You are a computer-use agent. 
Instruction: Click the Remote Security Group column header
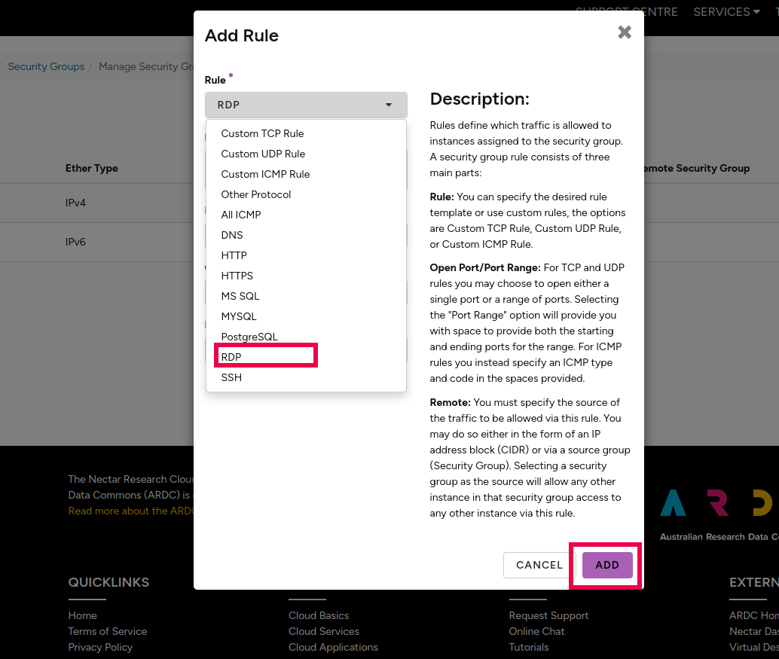click(697, 169)
